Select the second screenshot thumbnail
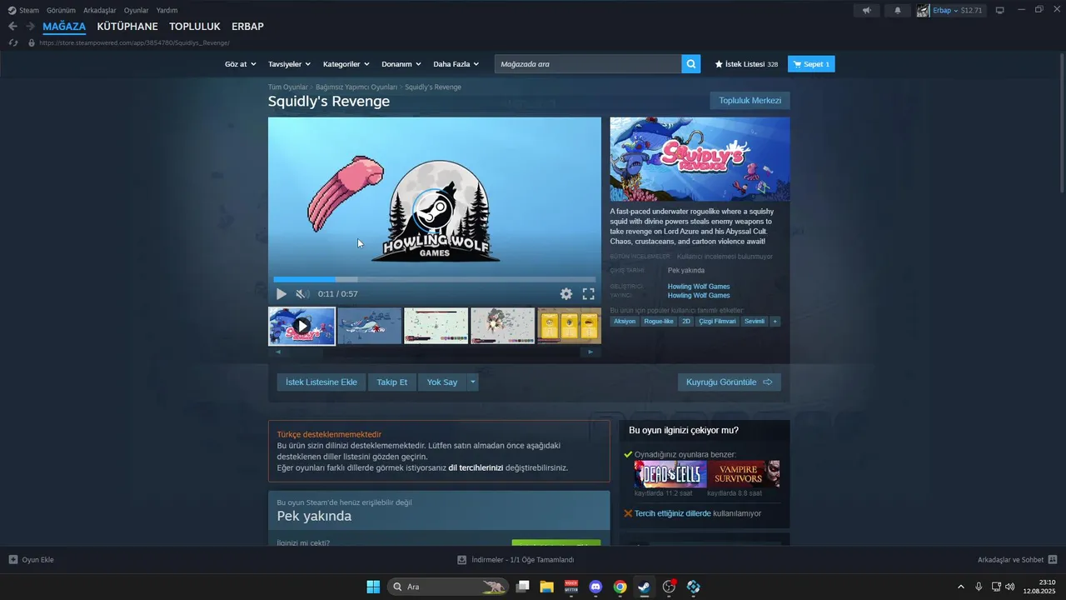 [370, 326]
